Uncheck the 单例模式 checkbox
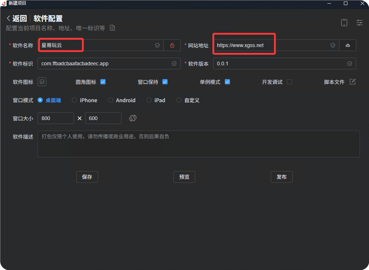The image size is (369, 270). [x=227, y=82]
